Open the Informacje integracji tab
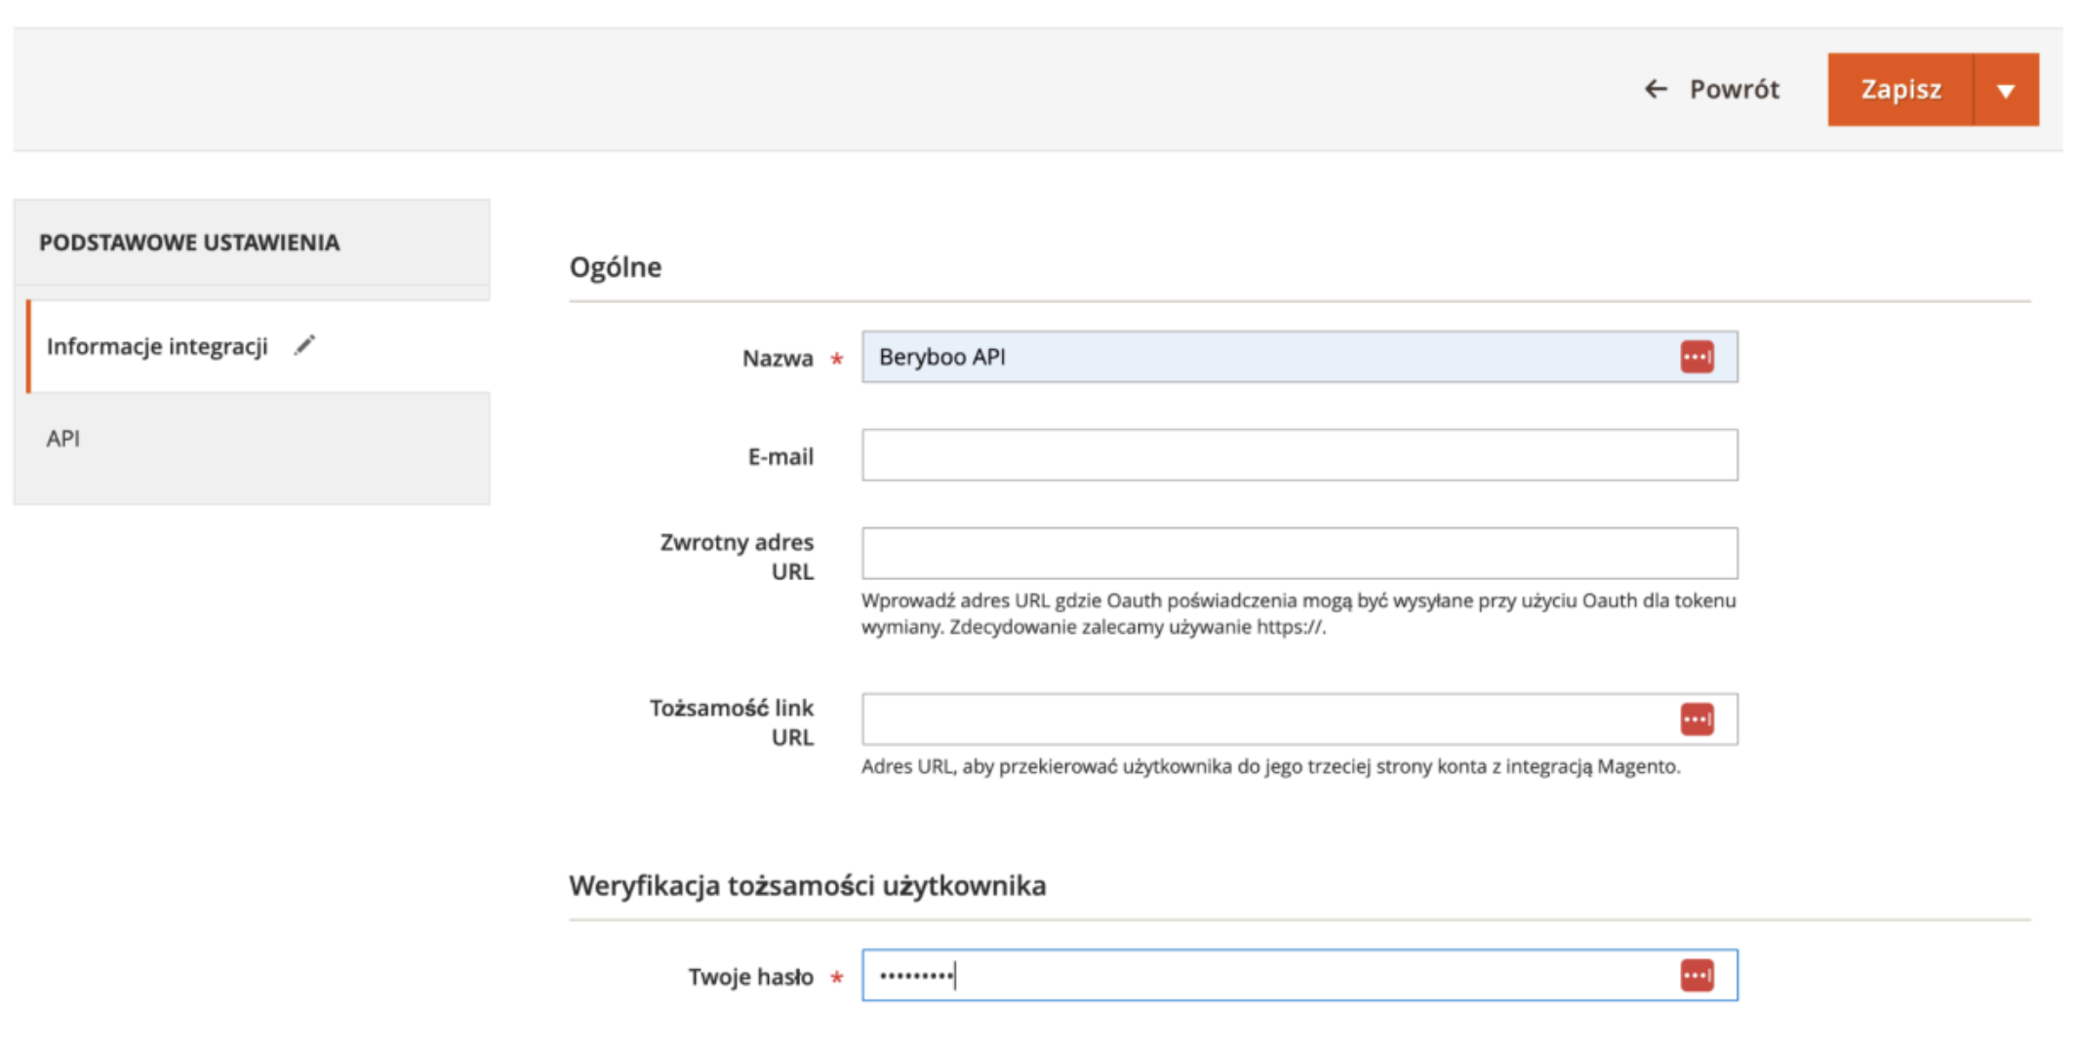 [157, 347]
